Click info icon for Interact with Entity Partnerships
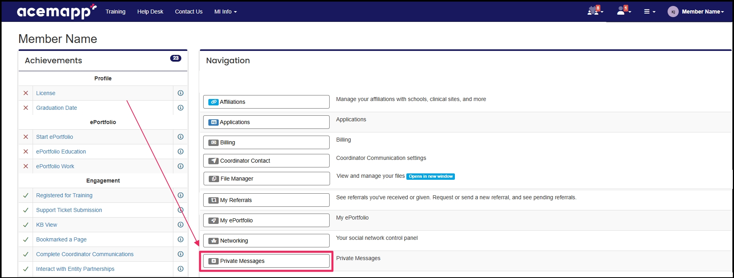 click(181, 269)
